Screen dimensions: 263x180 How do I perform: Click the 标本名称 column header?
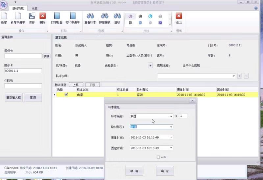[96, 90]
